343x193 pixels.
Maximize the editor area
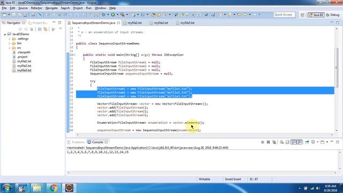tap(338, 23)
